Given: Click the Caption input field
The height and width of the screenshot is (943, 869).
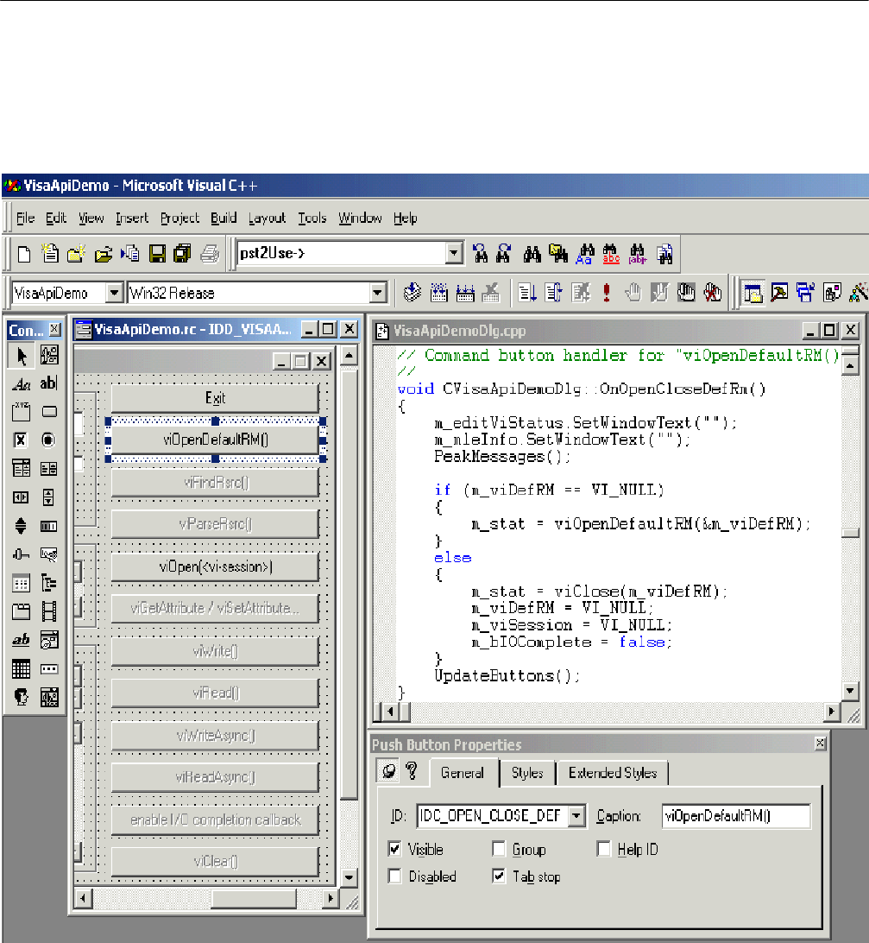Looking at the screenshot, I should (x=736, y=816).
